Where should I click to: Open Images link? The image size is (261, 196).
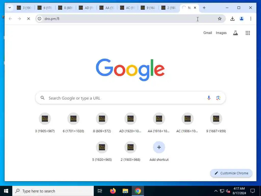221,33
